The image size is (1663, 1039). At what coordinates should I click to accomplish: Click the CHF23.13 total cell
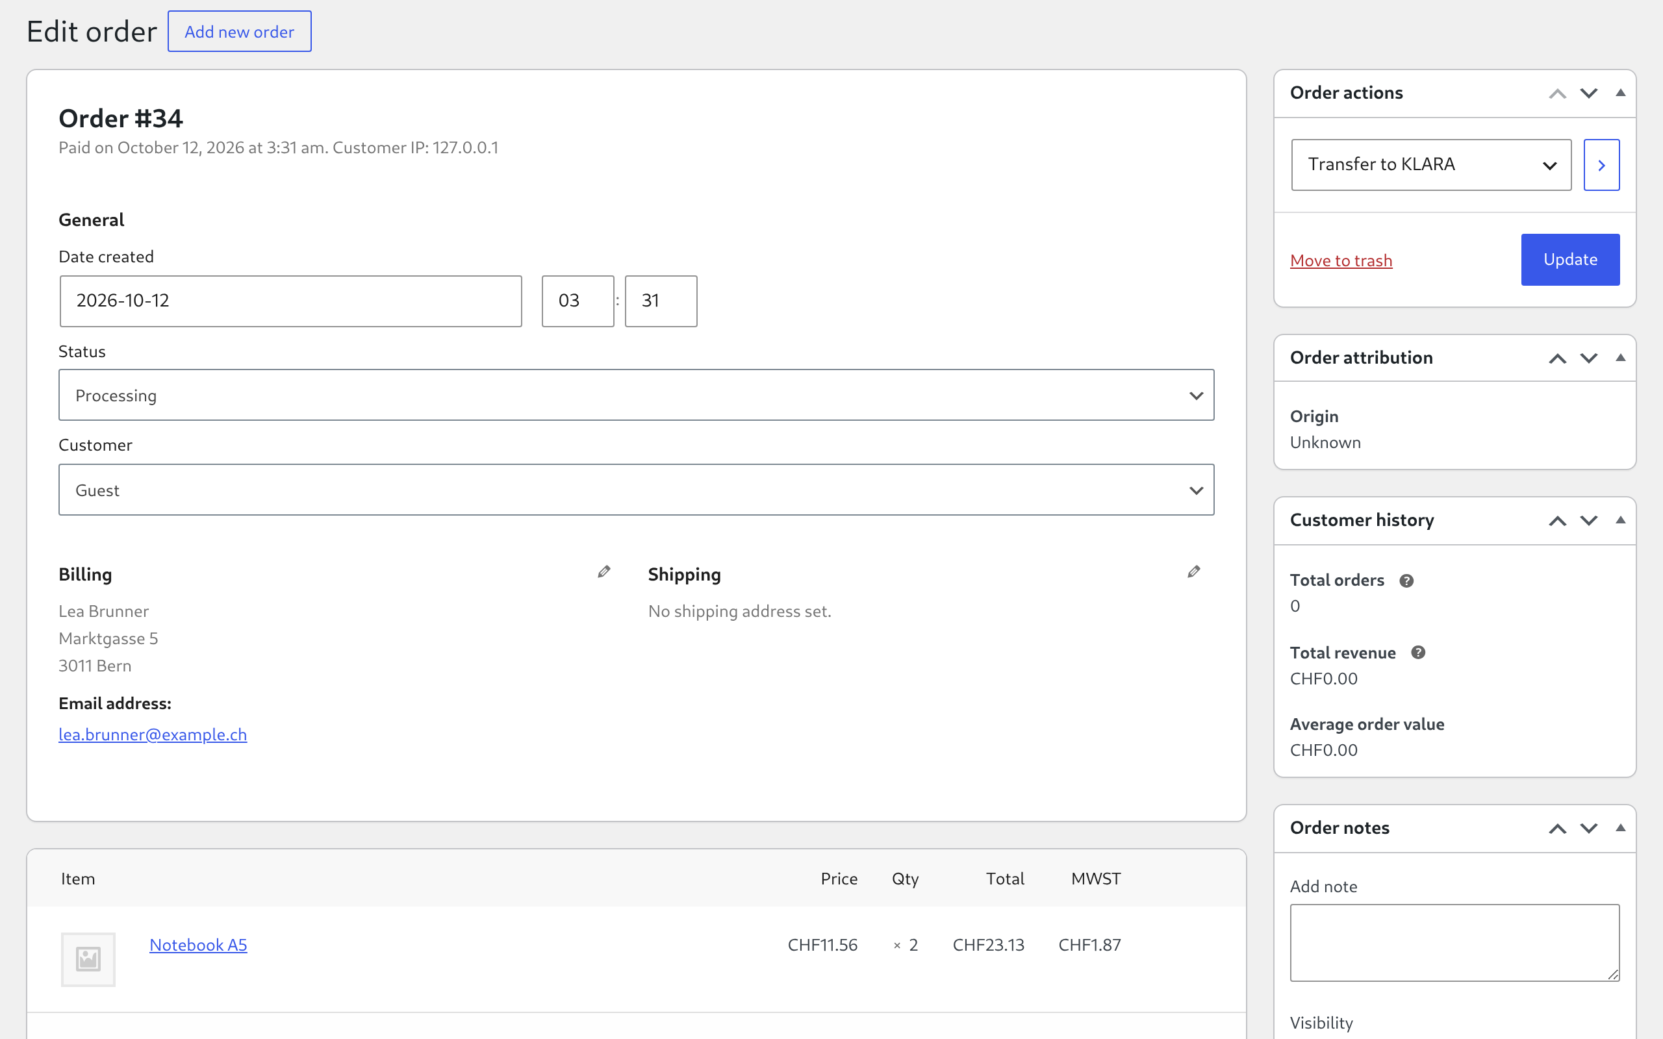[x=988, y=945]
